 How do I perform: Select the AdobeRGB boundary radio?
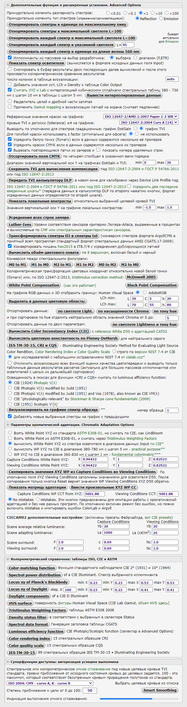coord(145,292)
